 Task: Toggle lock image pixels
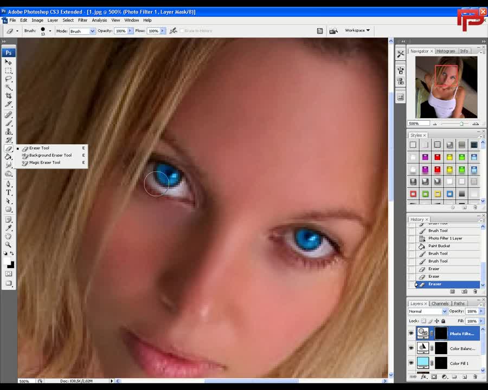pos(430,321)
